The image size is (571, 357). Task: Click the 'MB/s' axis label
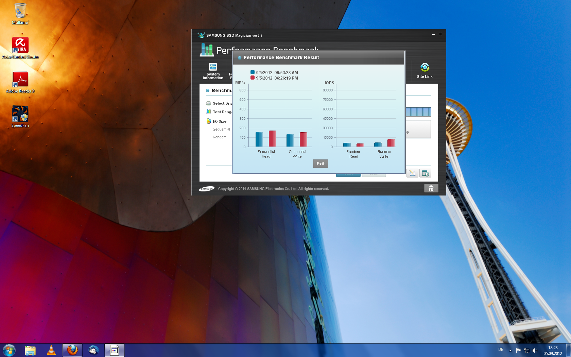[x=240, y=83]
